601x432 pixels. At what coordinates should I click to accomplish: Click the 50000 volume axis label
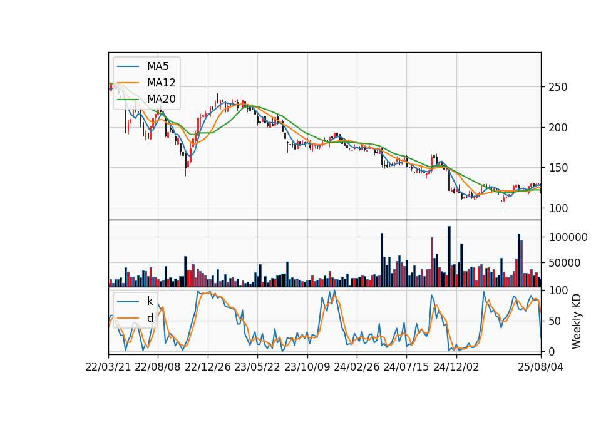pos(565,263)
